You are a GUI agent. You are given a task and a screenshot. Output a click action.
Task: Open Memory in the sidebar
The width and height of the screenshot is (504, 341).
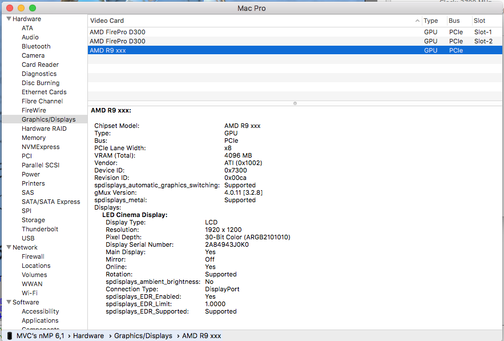tap(34, 138)
